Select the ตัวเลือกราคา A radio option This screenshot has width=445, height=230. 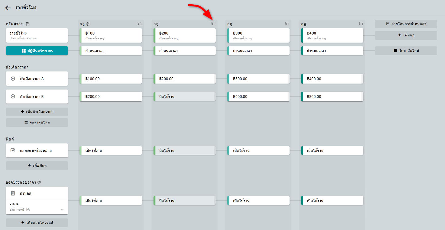[13, 79]
